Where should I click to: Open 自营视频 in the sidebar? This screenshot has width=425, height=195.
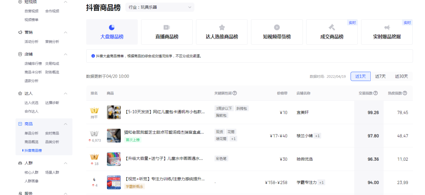31,11
